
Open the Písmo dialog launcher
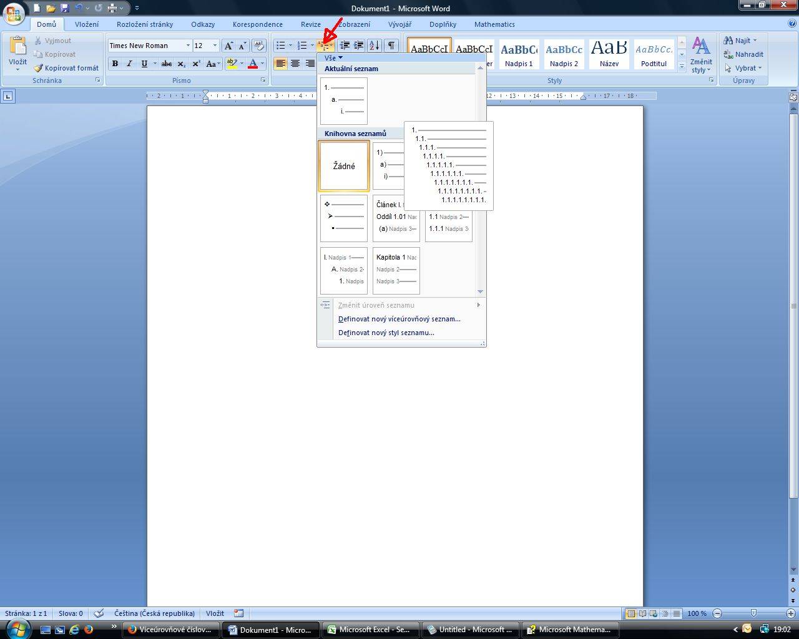265,80
